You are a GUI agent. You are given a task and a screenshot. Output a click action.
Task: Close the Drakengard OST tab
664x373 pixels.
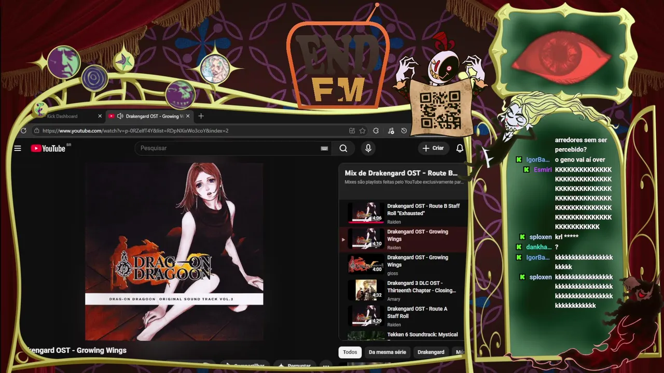click(188, 116)
